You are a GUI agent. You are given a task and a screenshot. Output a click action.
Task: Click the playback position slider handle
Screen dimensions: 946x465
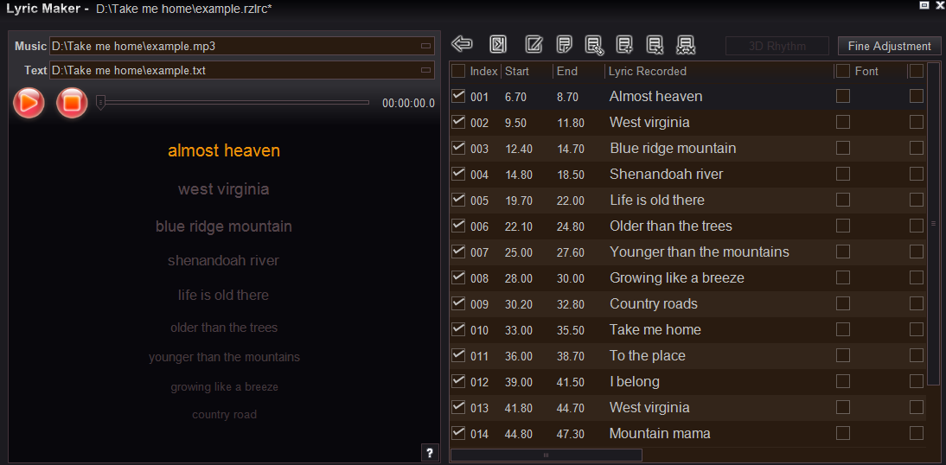coord(101,103)
